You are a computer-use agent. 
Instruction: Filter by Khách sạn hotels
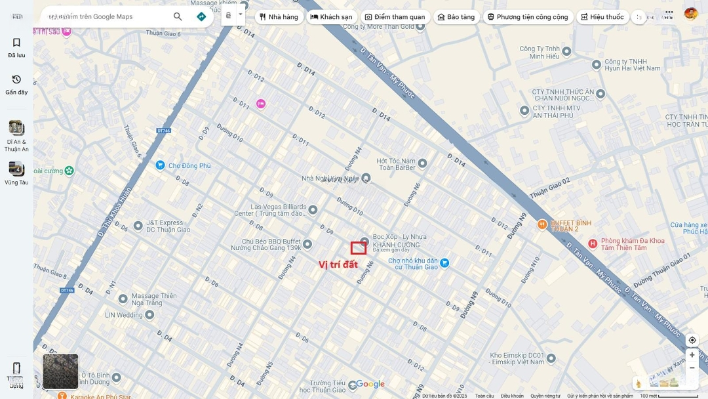click(332, 17)
